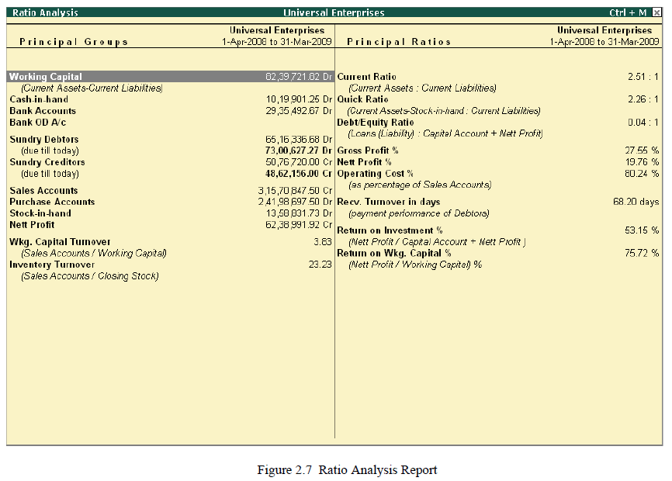Open Sundry Creditors group
Screen dimensions: 672x481
[x=47, y=162]
